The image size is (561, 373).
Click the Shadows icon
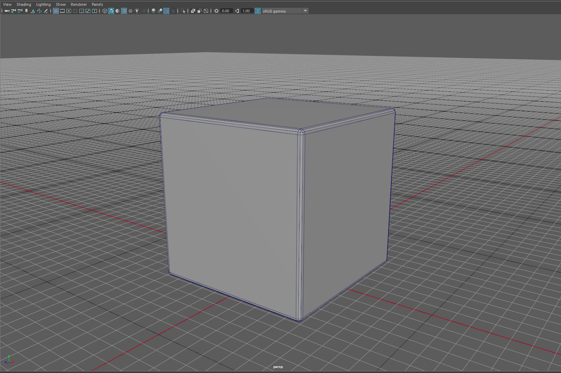(143, 11)
